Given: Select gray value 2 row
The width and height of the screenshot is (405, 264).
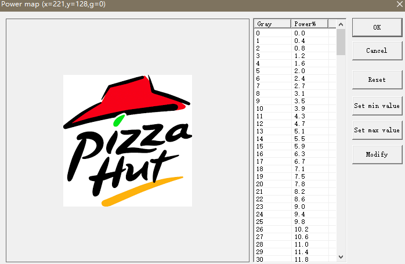Looking at the screenshot, I should pos(295,48).
